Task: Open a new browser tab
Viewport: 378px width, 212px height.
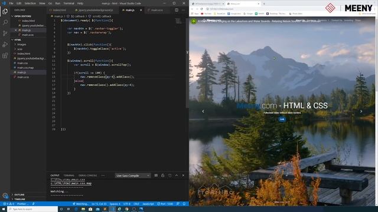Action: 264,4
